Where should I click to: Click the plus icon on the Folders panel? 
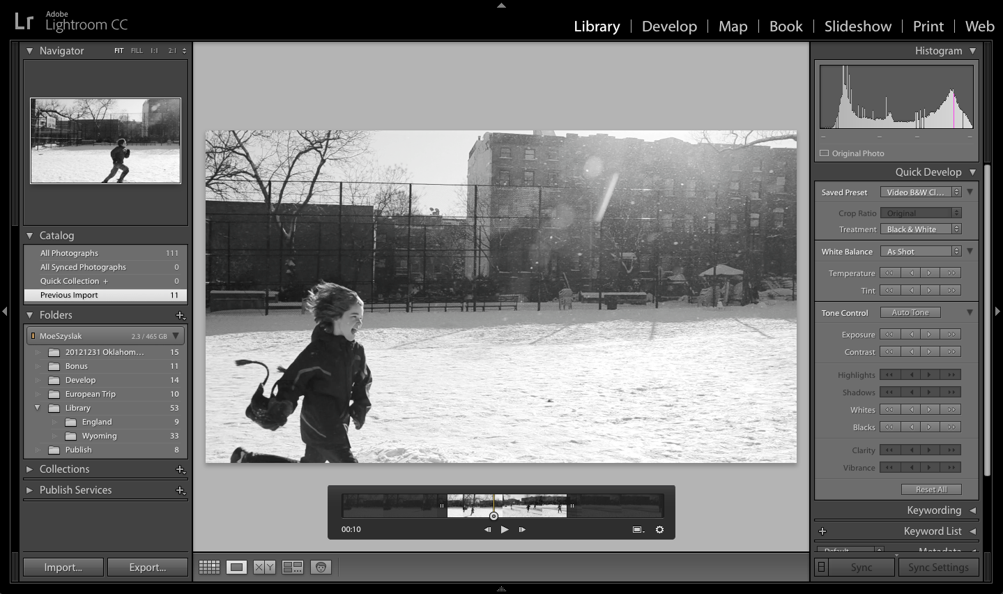181,315
